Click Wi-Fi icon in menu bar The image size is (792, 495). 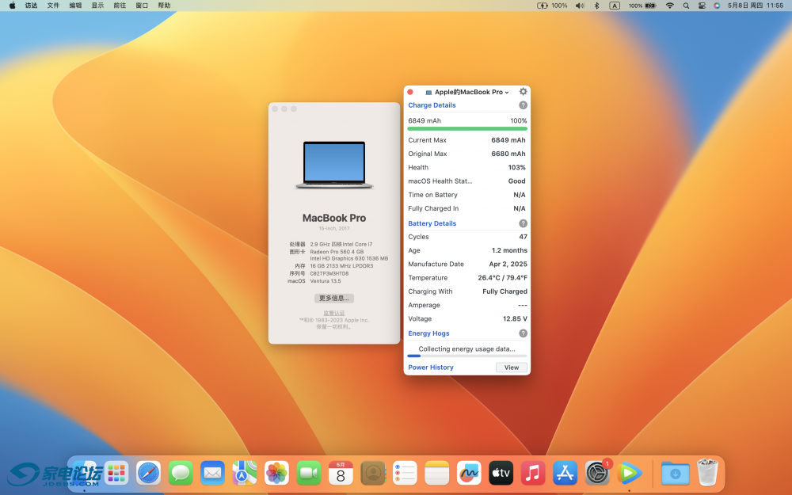pyautogui.click(x=670, y=6)
